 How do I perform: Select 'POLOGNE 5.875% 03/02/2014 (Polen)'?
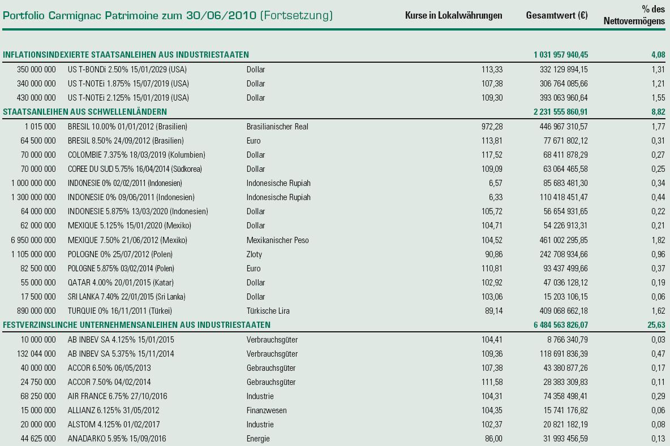(x=121, y=269)
